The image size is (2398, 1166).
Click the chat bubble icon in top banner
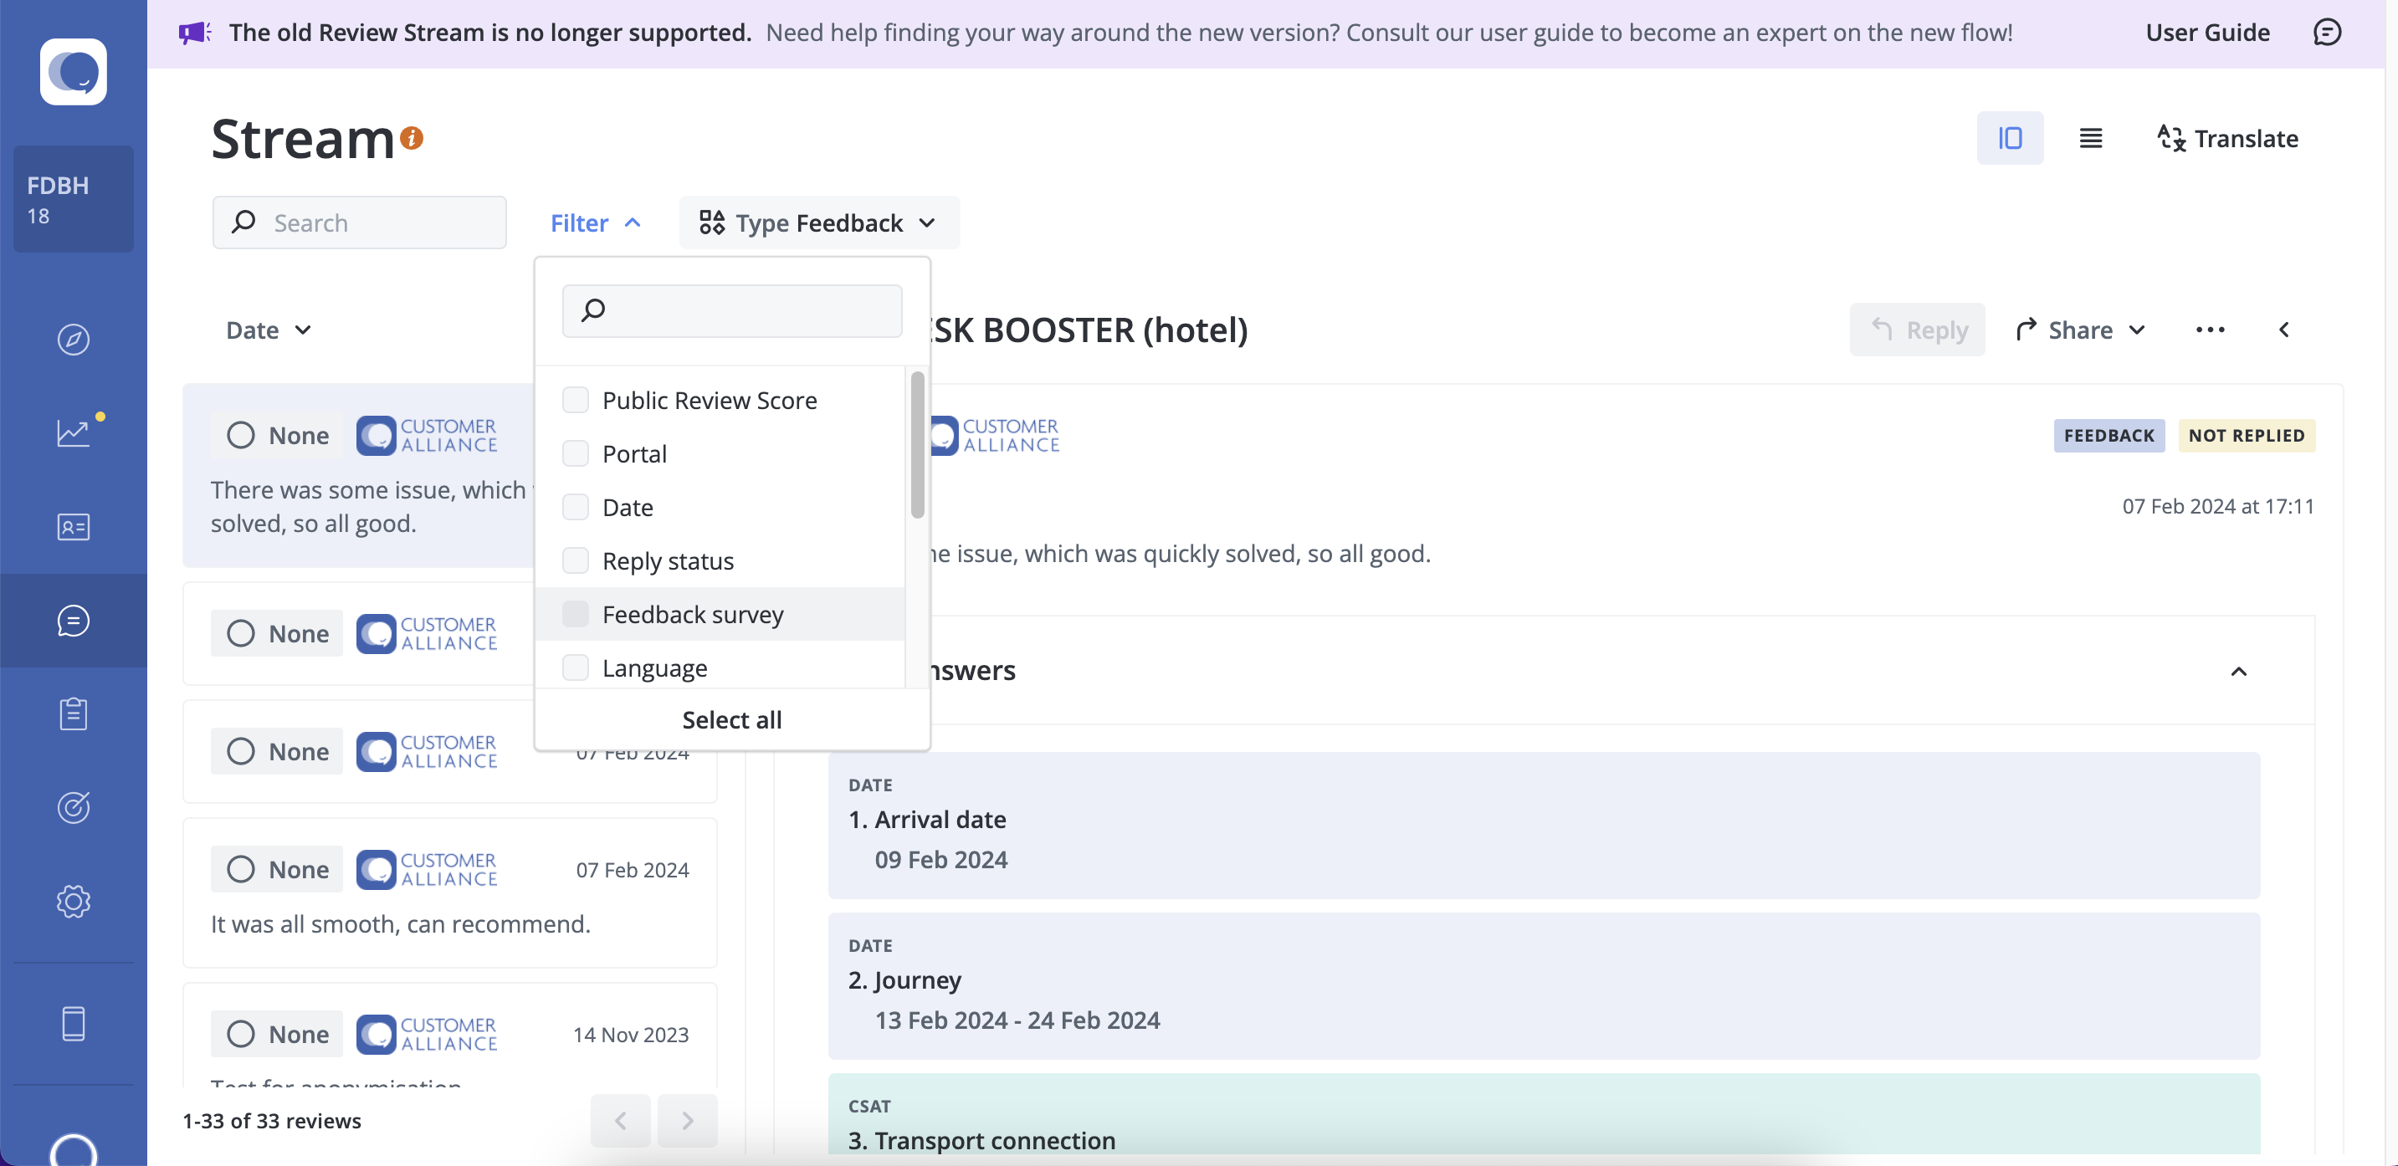(2326, 33)
